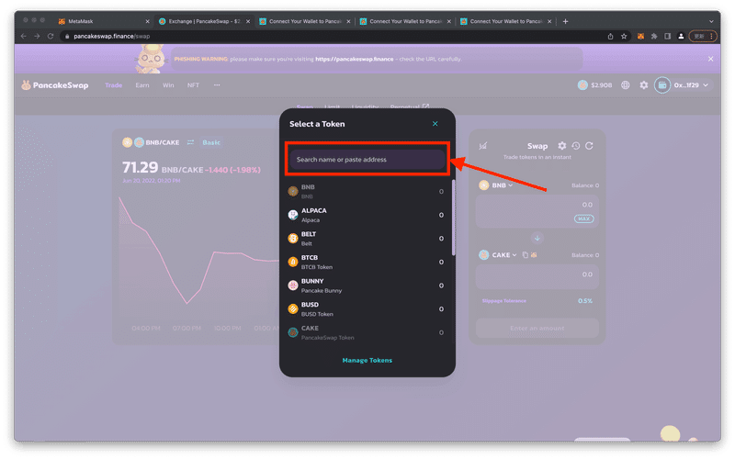Open the wallet 0x...1f29 dropdown
The width and height of the screenshot is (735, 459).
pyautogui.click(x=683, y=84)
